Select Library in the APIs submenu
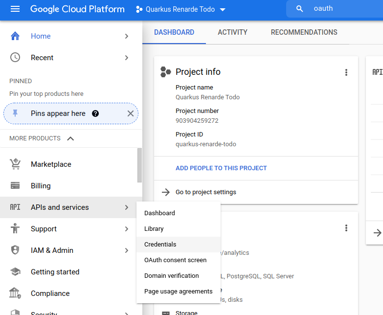This screenshot has height=315, width=383. coord(179,228)
